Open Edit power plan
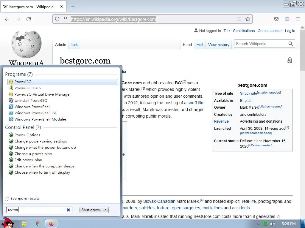The image size is (305, 228). point(63,160)
